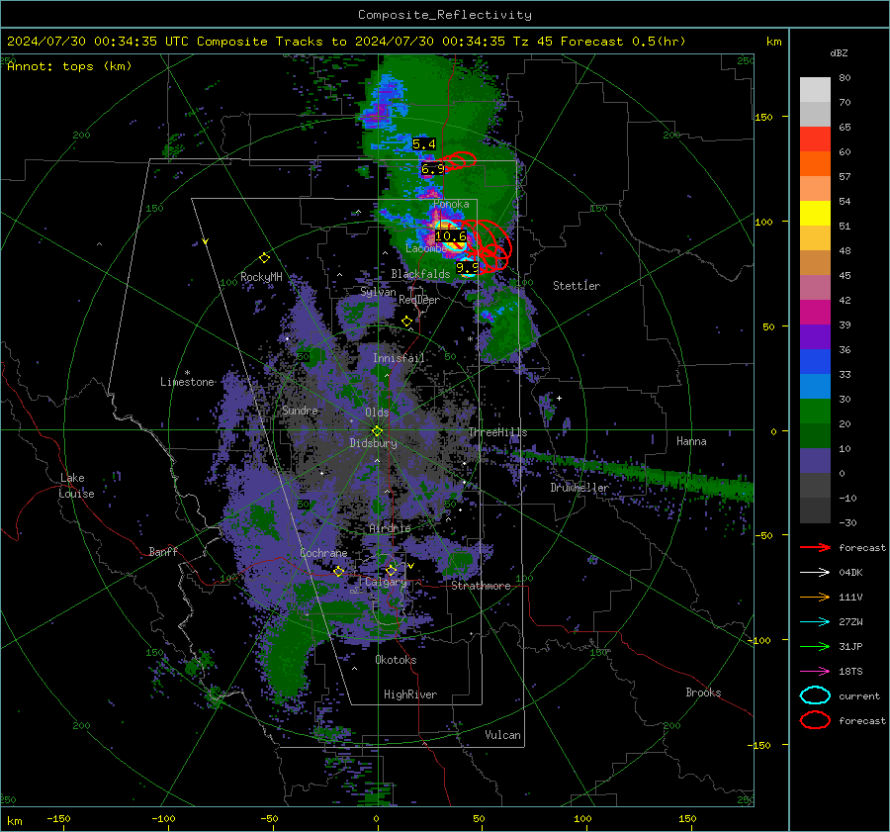The width and height of the screenshot is (890, 832).
Task: Click the yellow radar site marker at Didsbury
Action: [377, 431]
